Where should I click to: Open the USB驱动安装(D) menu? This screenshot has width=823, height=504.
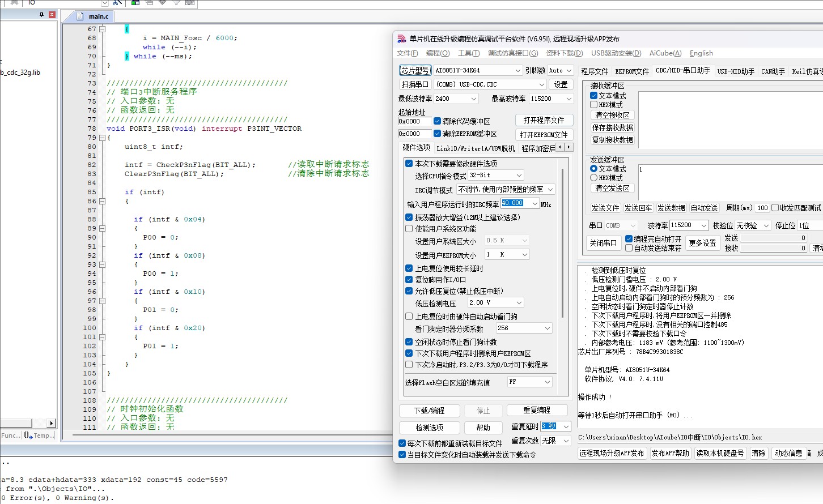tap(616, 53)
